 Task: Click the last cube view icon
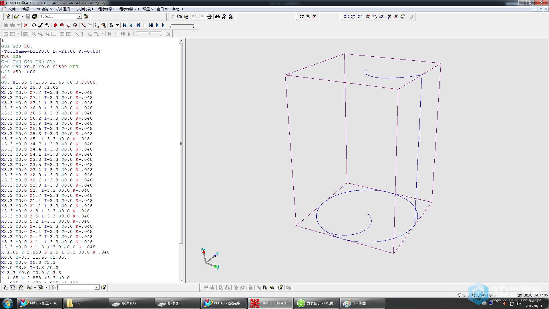pyautogui.click(x=75, y=25)
